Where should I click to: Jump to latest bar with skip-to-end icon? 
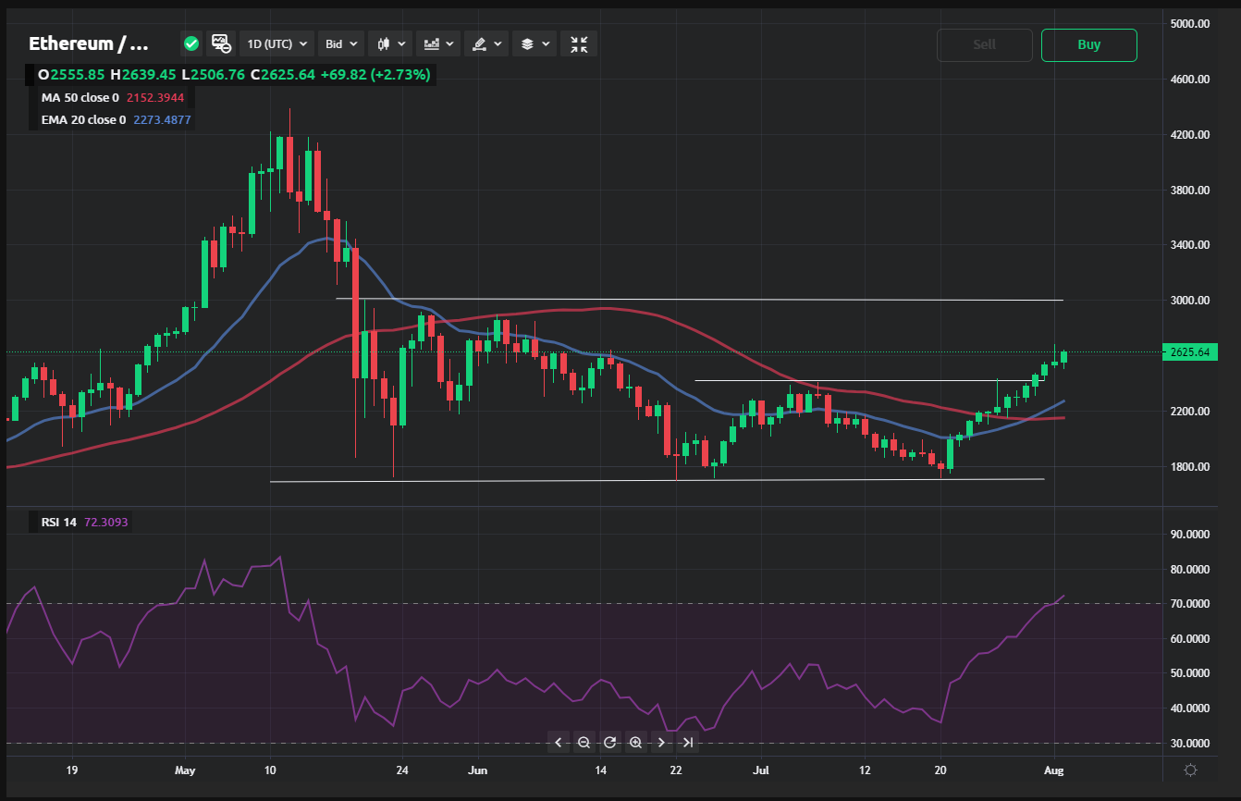click(x=687, y=742)
